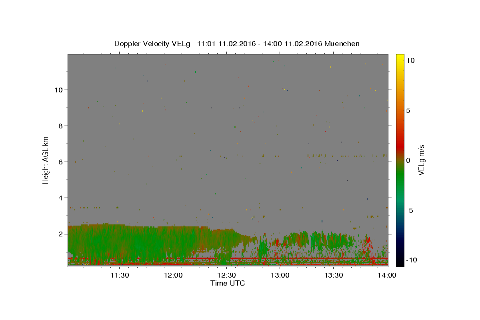Image resolution: width=480 pixels, height=320 pixels.
Task: Click the 6 km height tick label
Action: click(62, 162)
